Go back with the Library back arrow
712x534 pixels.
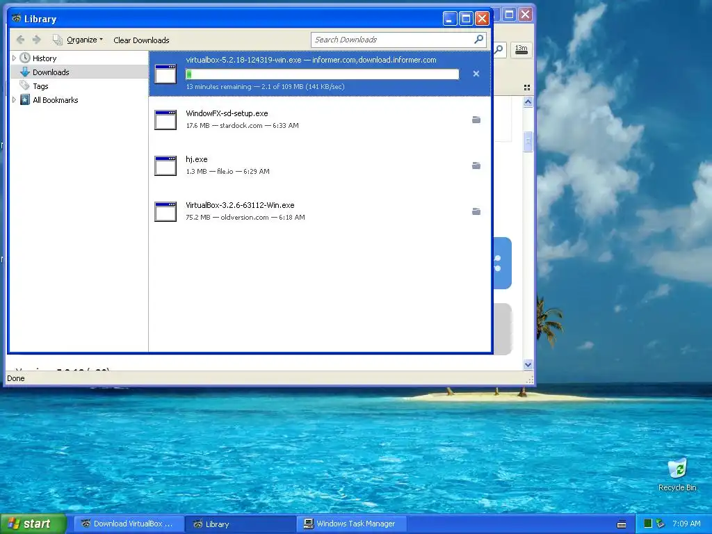pos(20,40)
